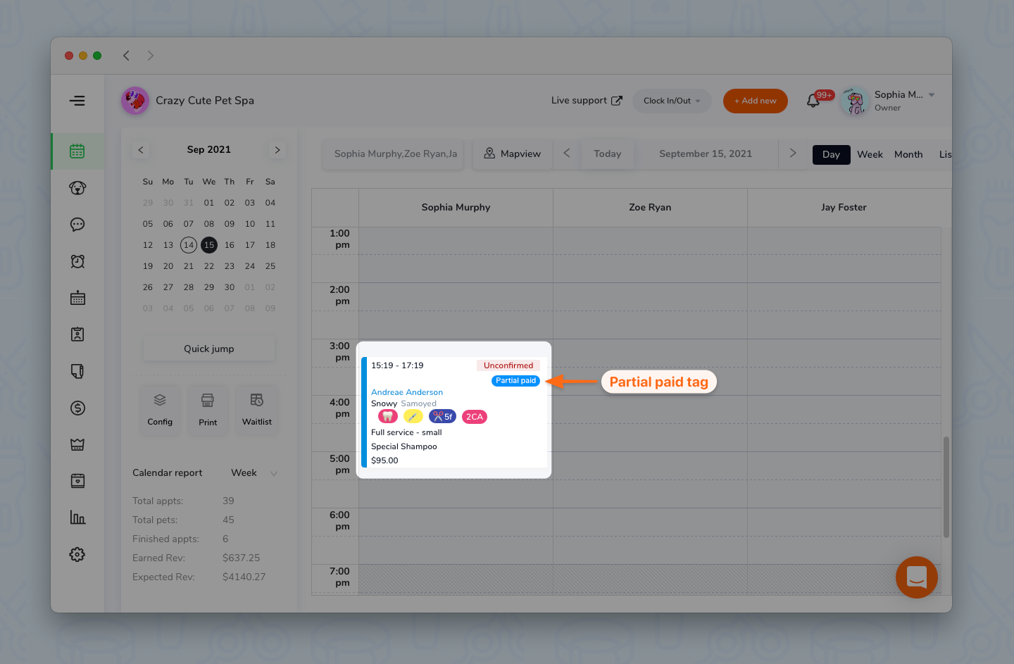1014x664 pixels.
Task: Click the Jay Foster column header
Action: (844, 208)
